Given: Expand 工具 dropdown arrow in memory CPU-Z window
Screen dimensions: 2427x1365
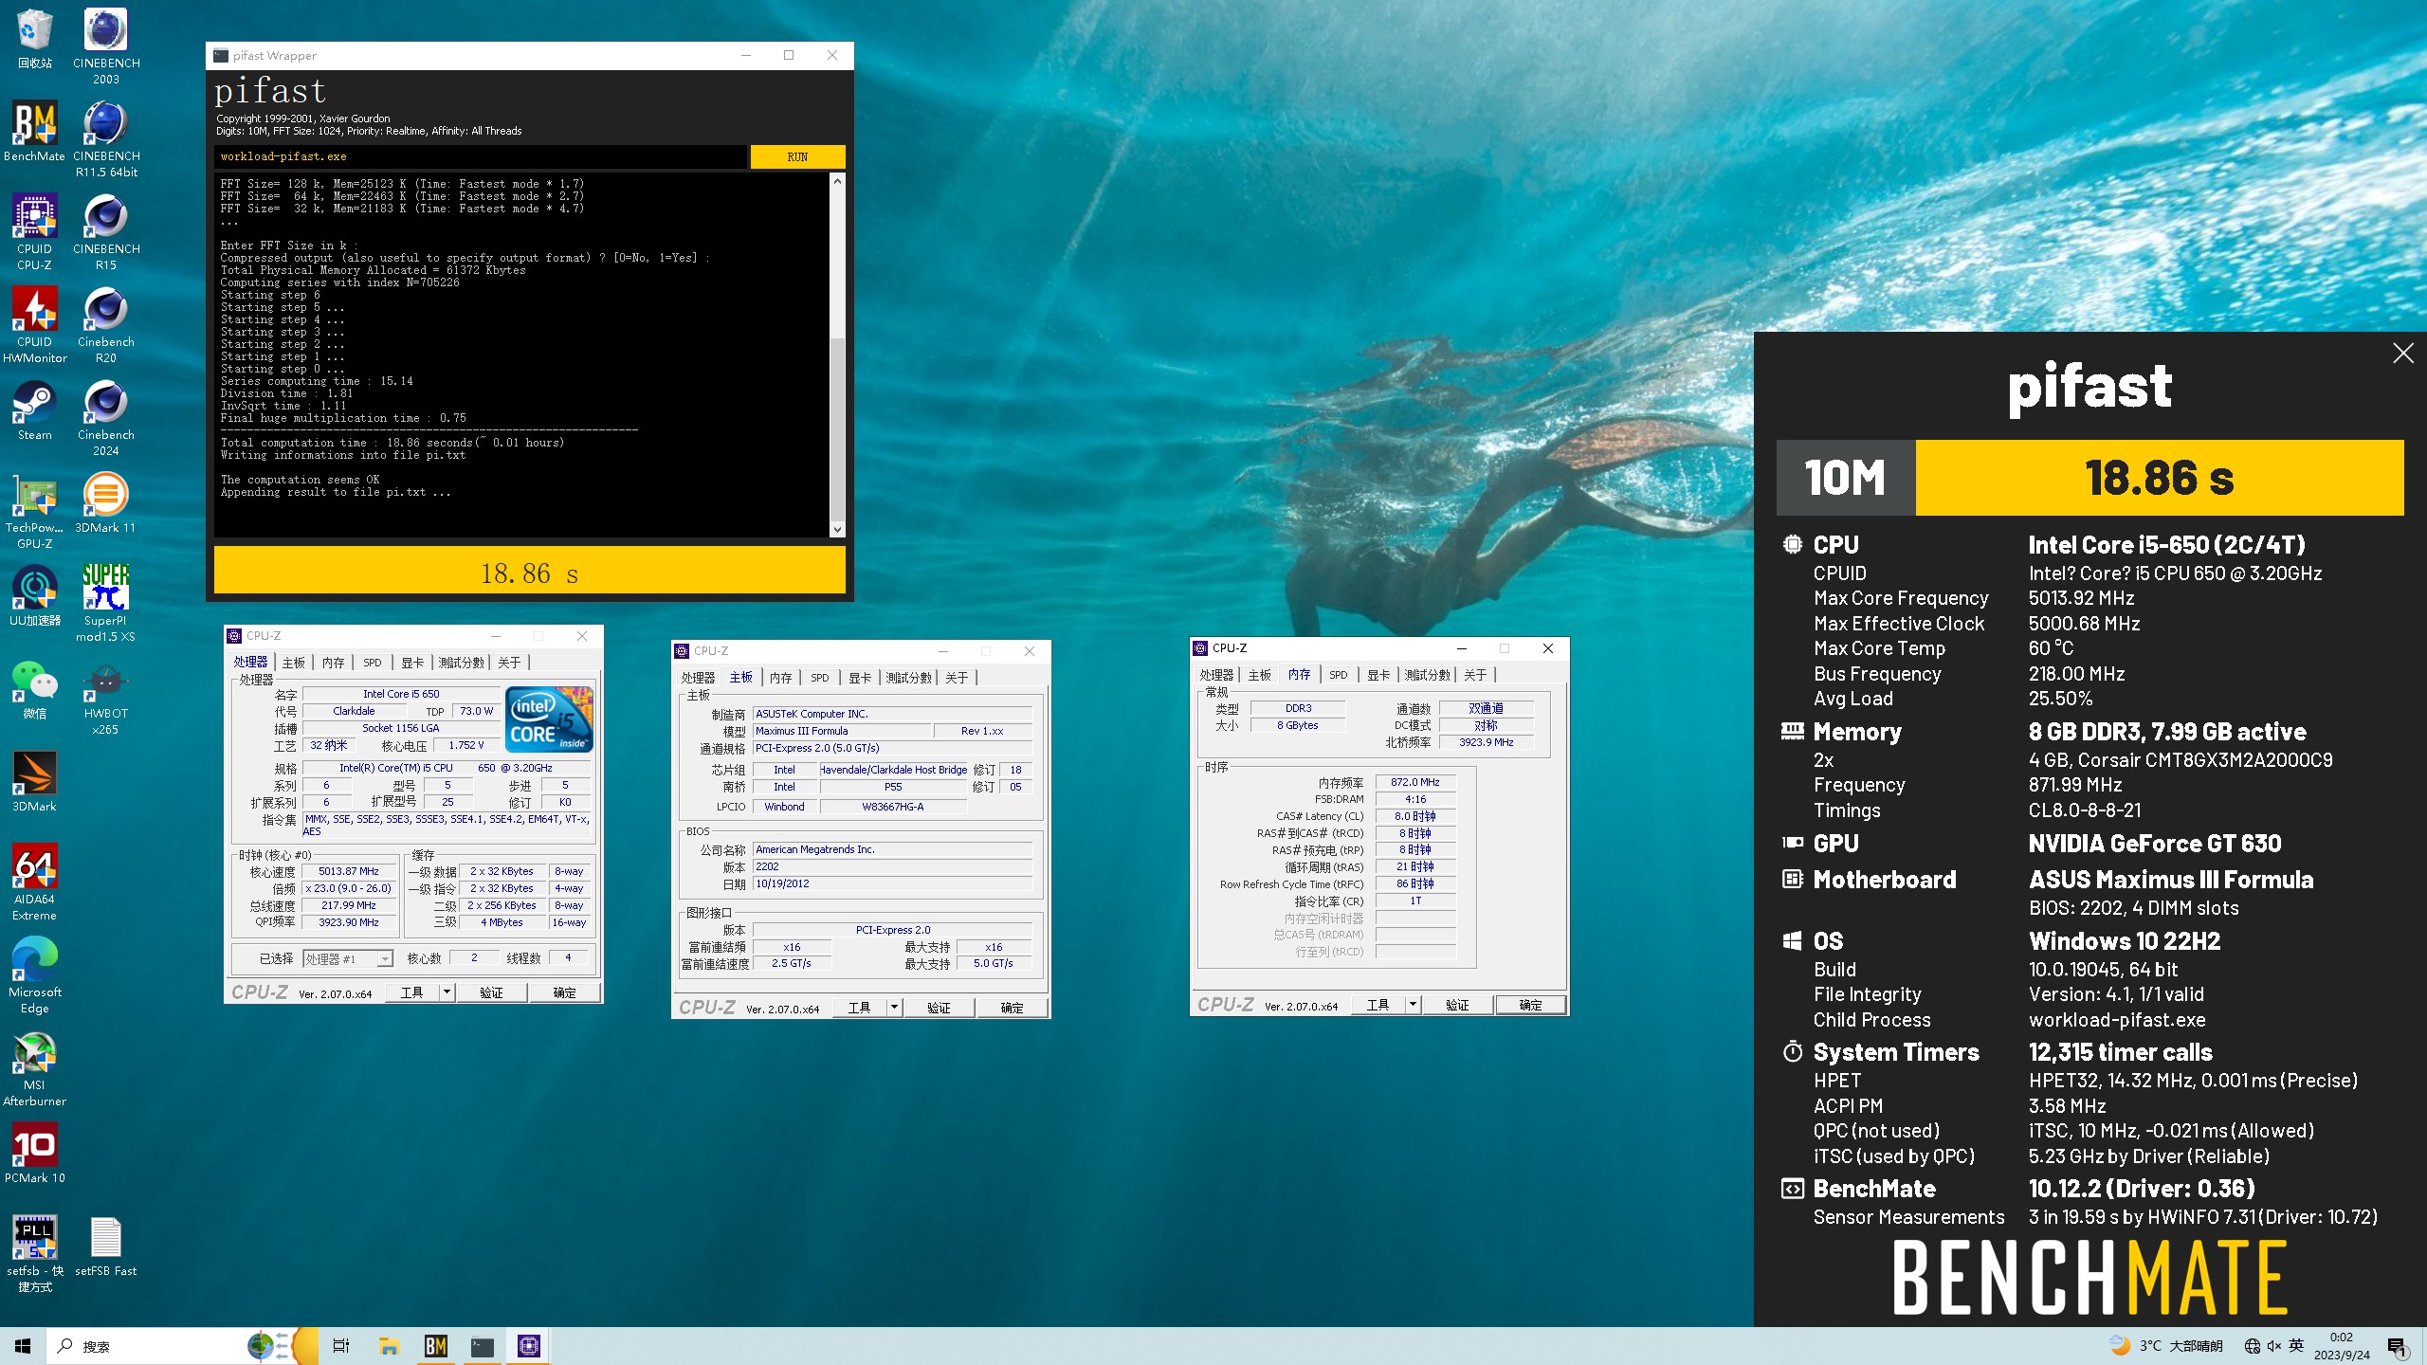Looking at the screenshot, I should pos(1413,1005).
